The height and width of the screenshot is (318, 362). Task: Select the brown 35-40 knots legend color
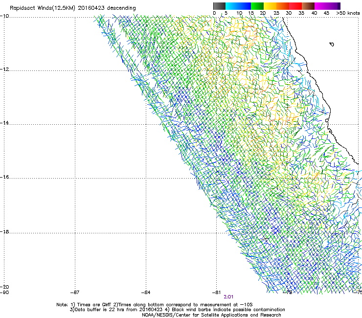coord(308,6)
